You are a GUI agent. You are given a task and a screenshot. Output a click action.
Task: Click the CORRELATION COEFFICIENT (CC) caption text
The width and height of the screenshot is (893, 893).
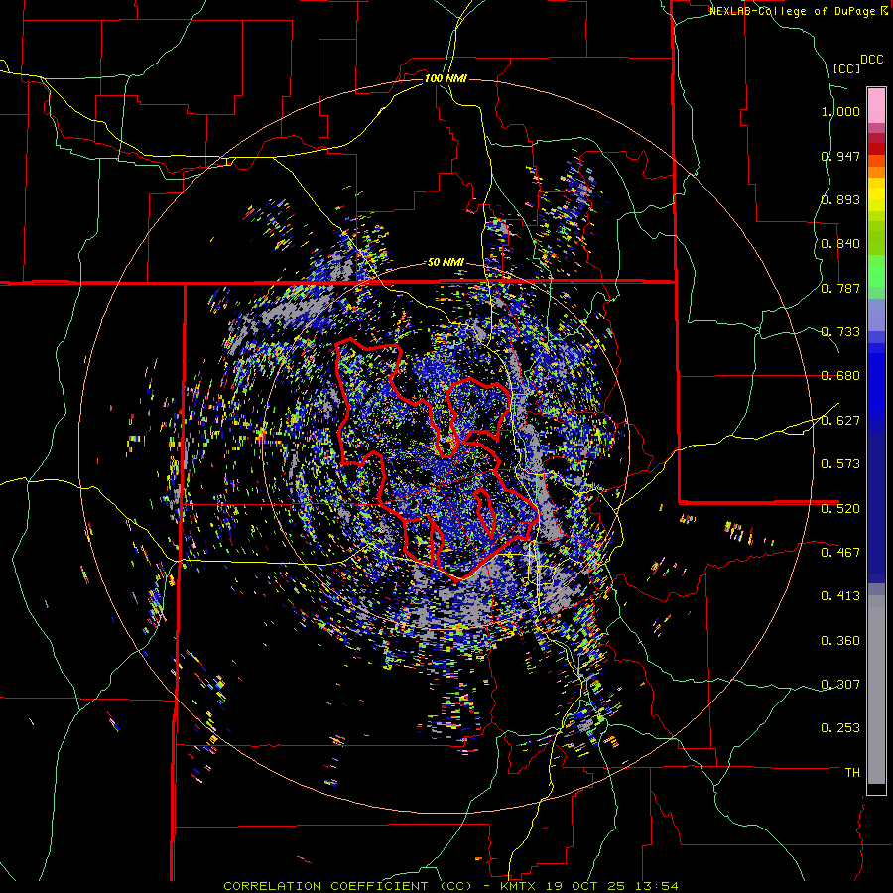pyautogui.click(x=348, y=886)
